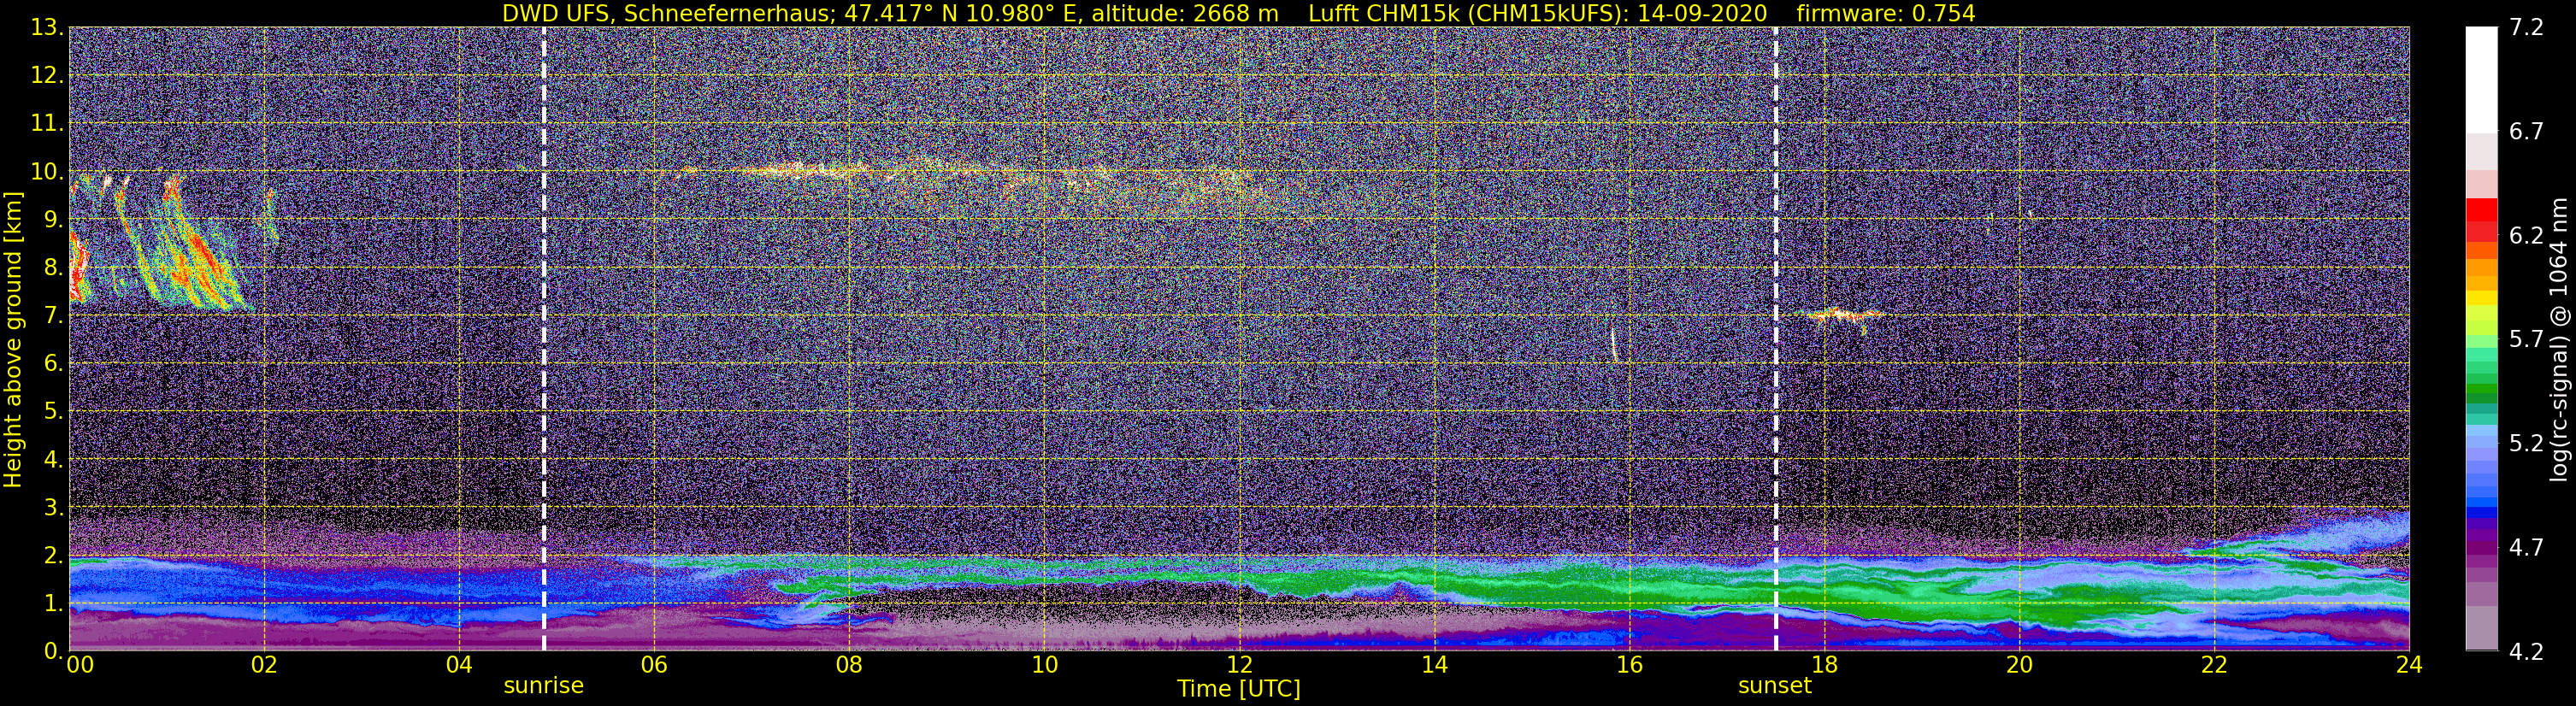The width and height of the screenshot is (2576, 706).
Task: Click the height axis tick label '3.'
Action: pyautogui.click(x=53, y=507)
